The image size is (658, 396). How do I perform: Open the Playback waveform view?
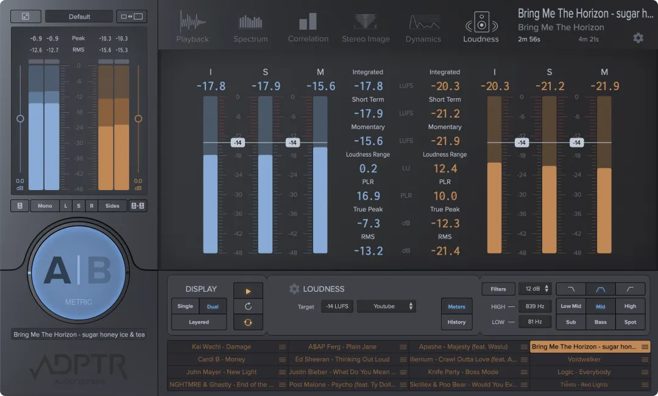(192, 27)
